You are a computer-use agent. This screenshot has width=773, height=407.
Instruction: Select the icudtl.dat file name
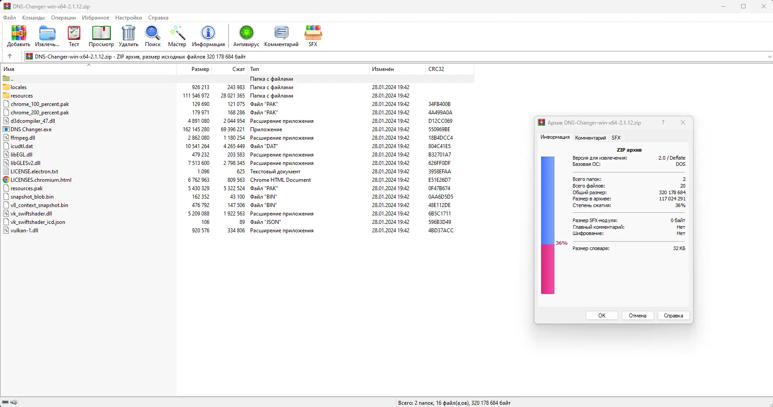(x=22, y=146)
